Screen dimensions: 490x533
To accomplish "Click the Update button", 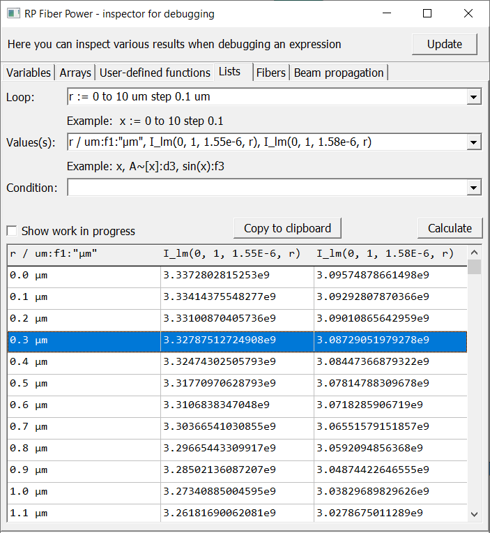I will click(x=444, y=44).
